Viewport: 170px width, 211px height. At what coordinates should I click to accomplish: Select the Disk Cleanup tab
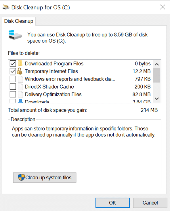click(19, 21)
